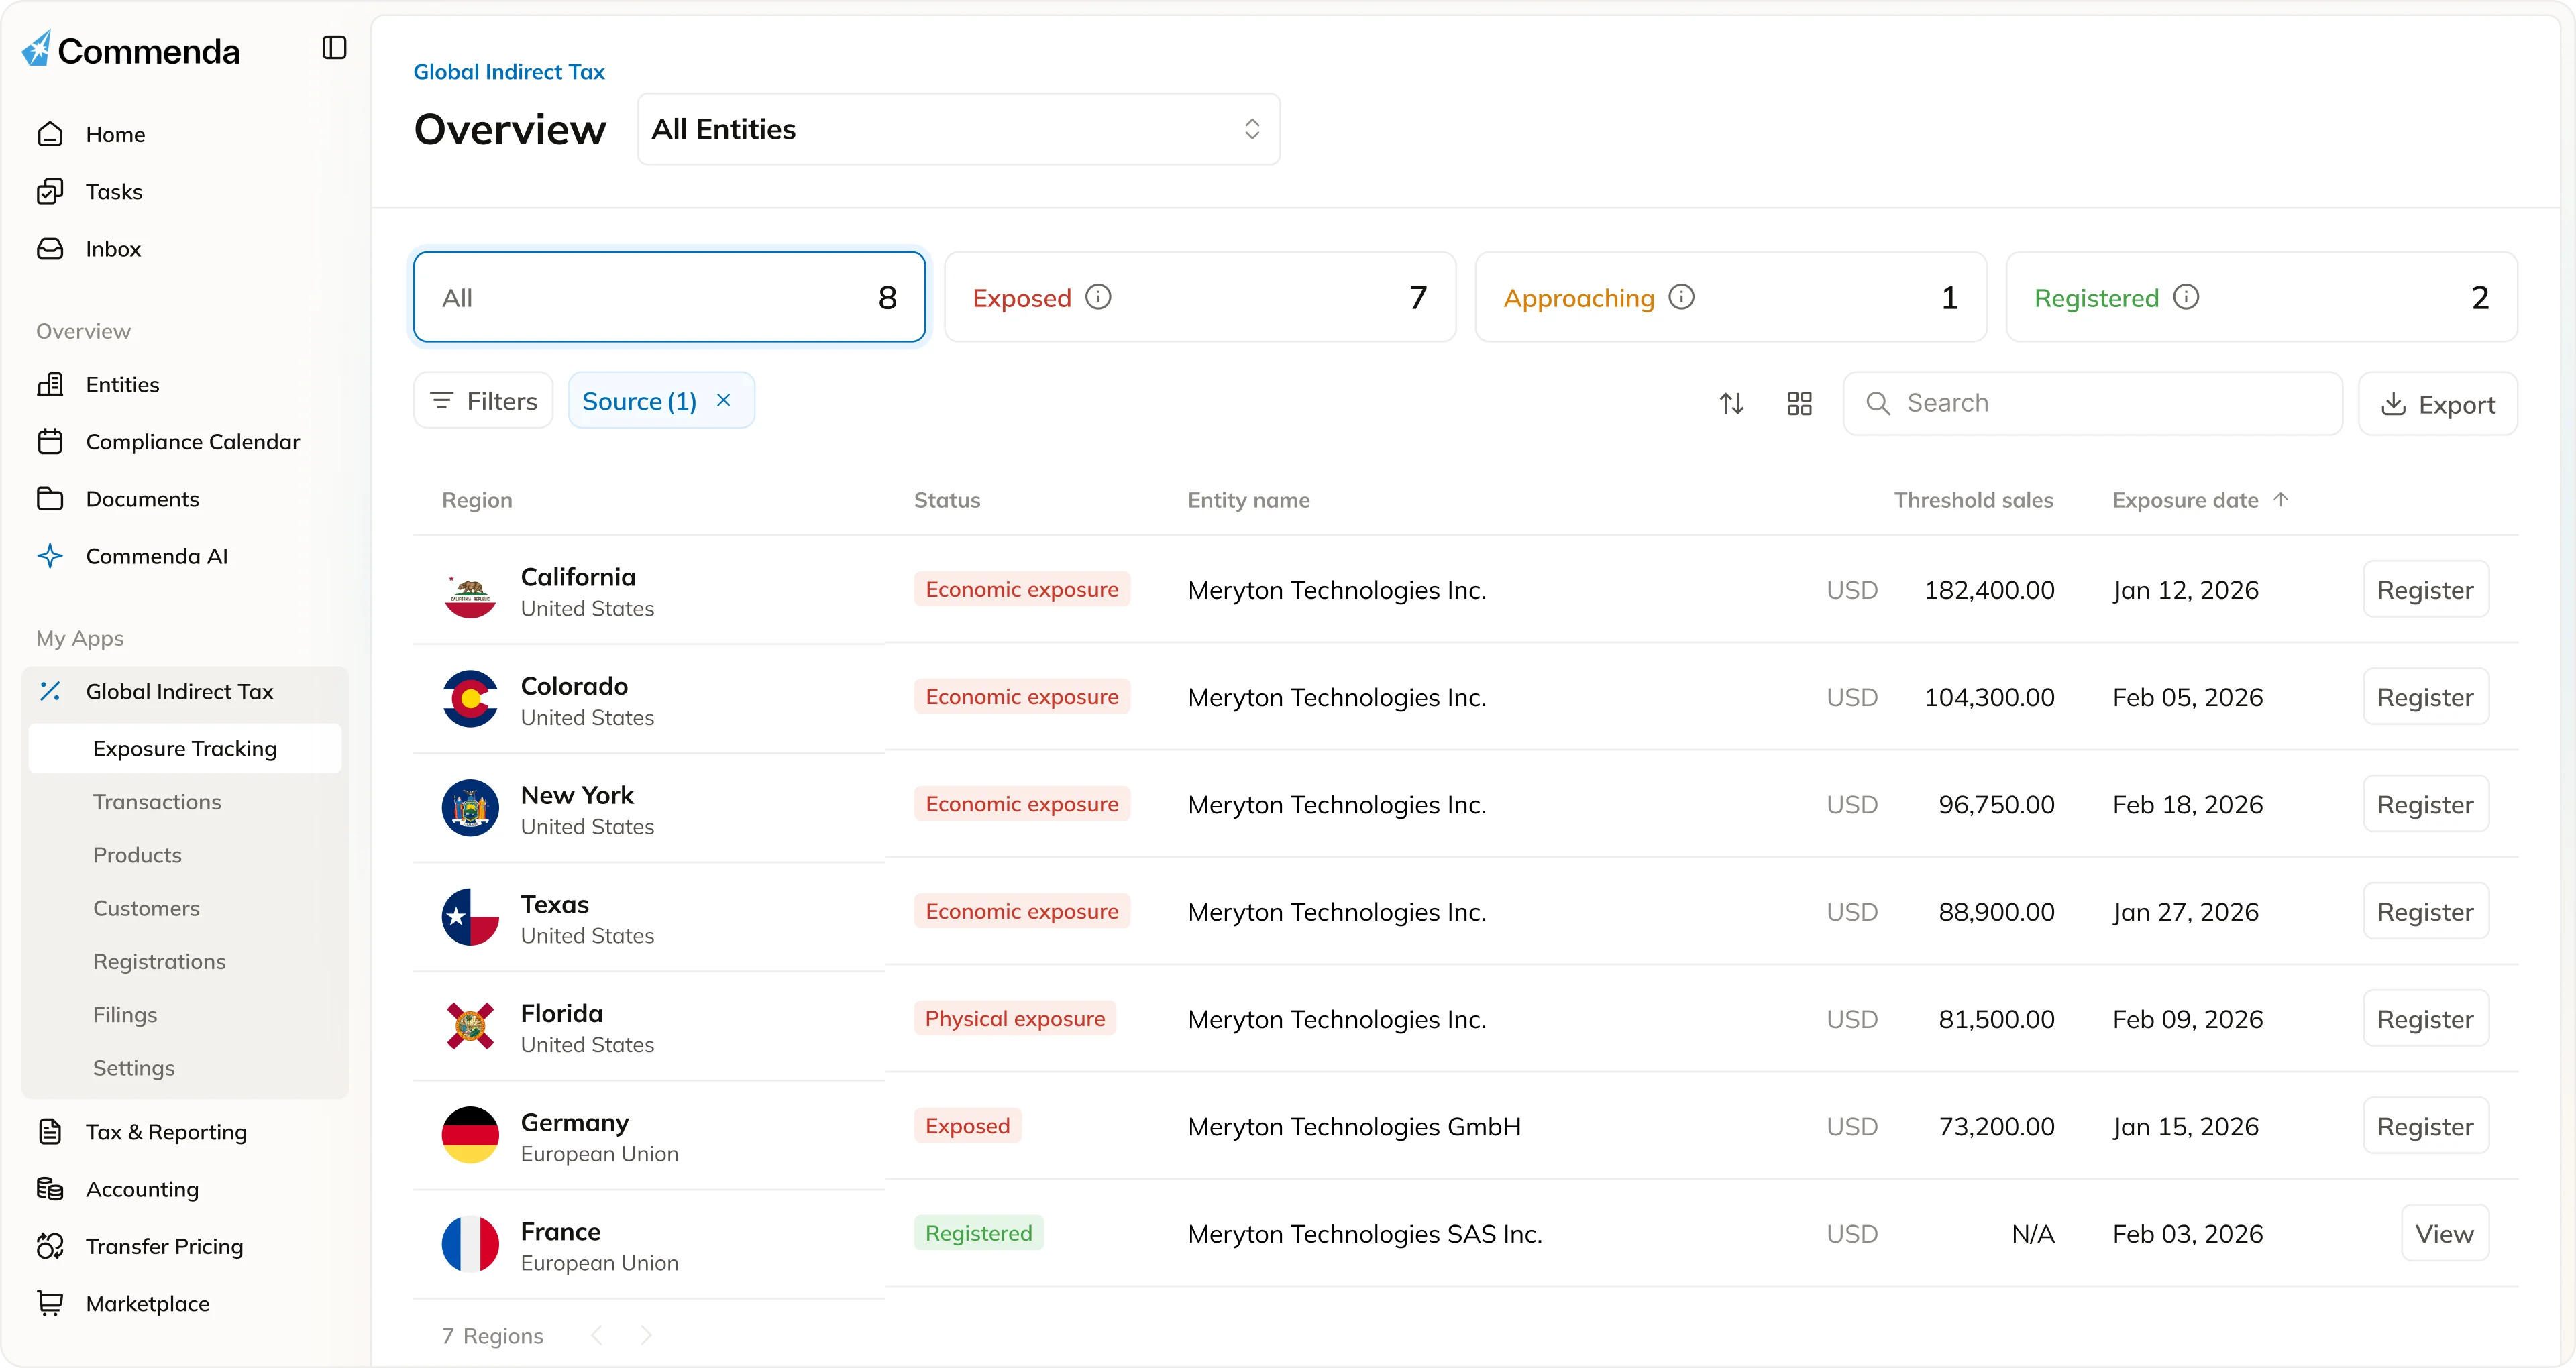This screenshot has height=1368, width=2576.
Task: Click the Florida flag icon
Action: click(x=470, y=1025)
